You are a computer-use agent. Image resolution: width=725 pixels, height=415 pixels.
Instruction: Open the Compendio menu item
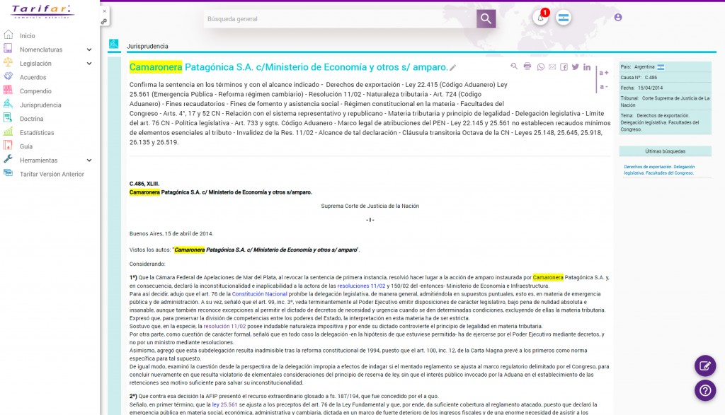coord(35,91)
